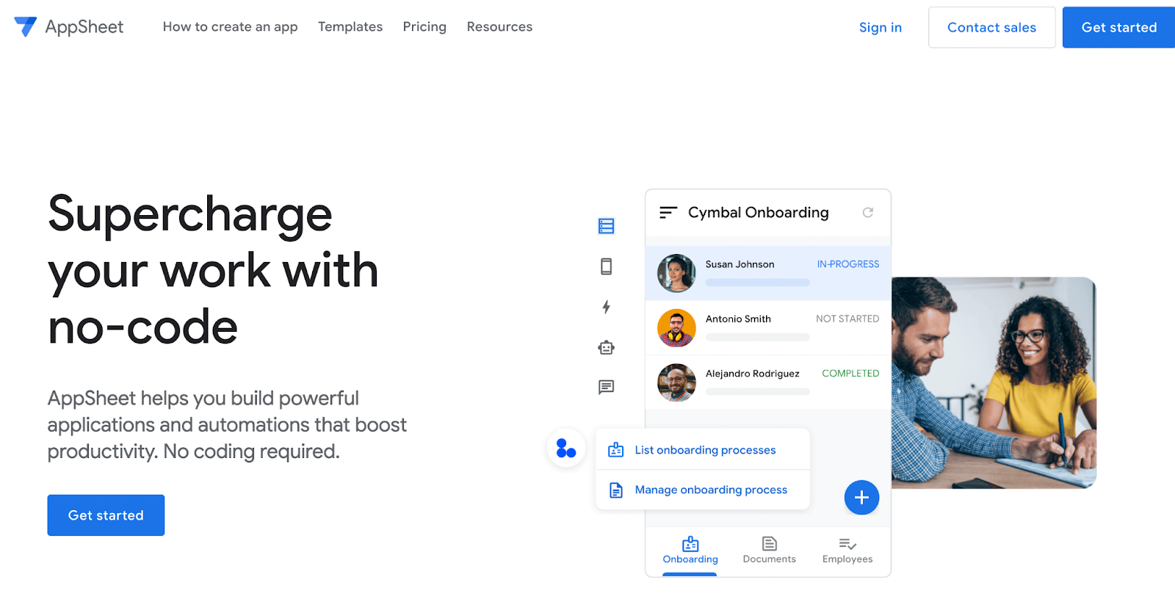Click Susan Johnson's progress bar
This screenshot has height=610, width=1175.
tap(757, 283)
